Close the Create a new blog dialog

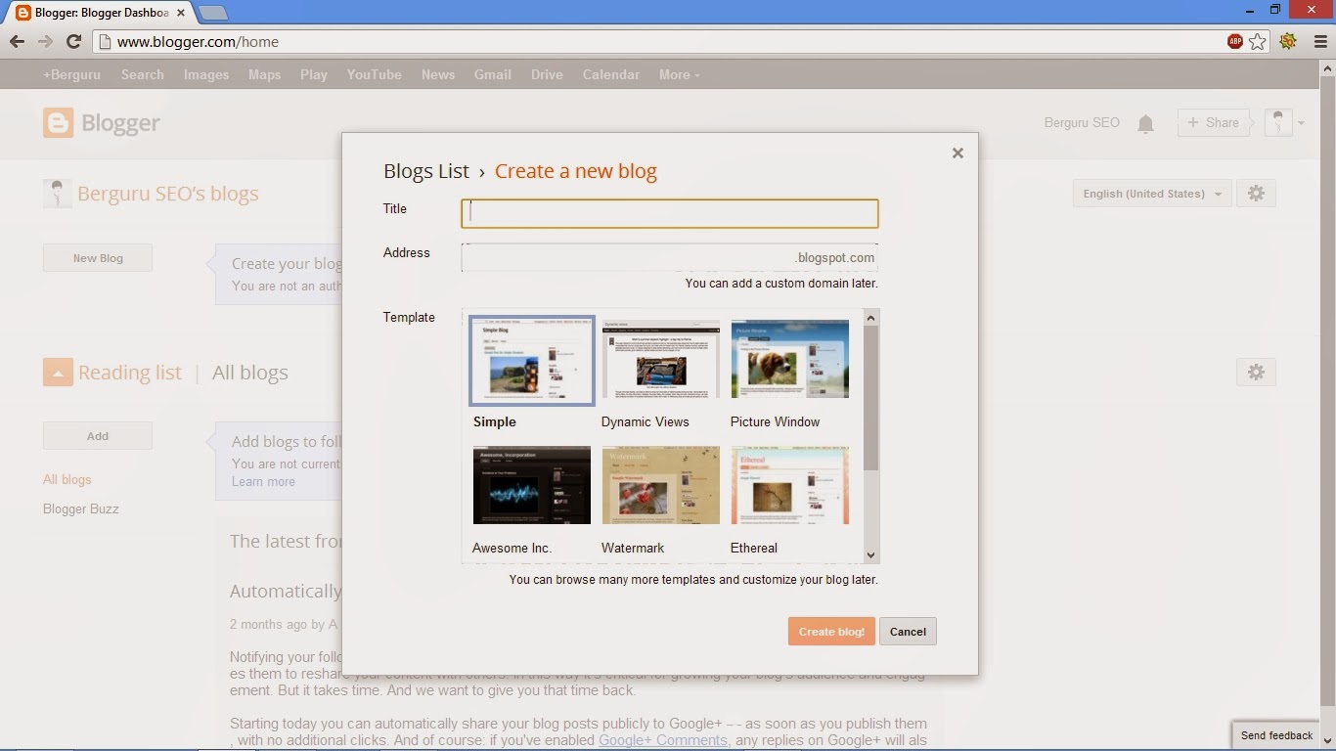coord(957,153)
